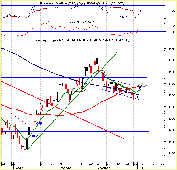Click date label 7 above October
Viewport: 177px width, 170px height.
coord(22,163)
